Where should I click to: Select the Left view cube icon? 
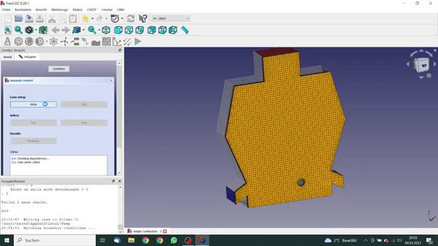(173, 30)
